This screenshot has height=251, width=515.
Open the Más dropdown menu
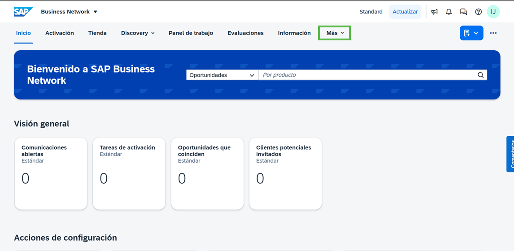(335, 33)
